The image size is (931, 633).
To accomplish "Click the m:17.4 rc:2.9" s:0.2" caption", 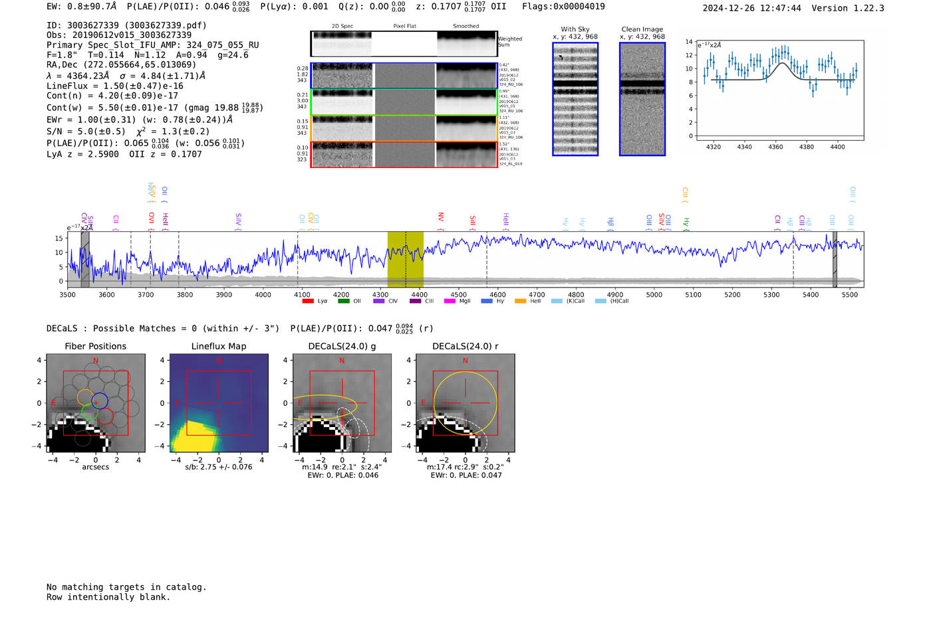I will coord(465,467).
